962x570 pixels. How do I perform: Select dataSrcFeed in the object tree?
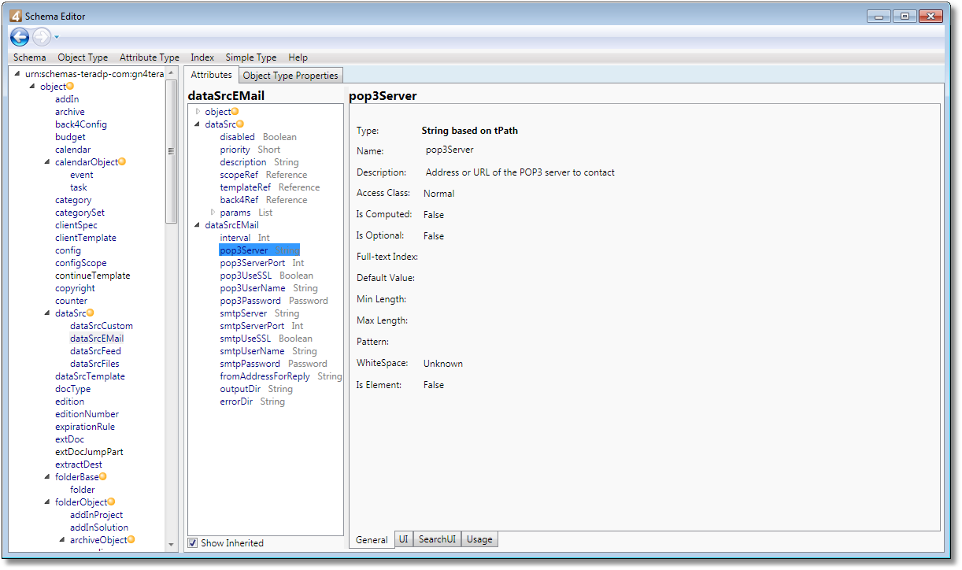pyautogui.click(x=95, y=351)
